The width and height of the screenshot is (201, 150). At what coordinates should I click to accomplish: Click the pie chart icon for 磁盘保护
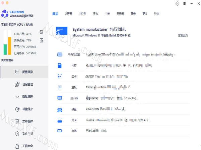tap(17, 109)
